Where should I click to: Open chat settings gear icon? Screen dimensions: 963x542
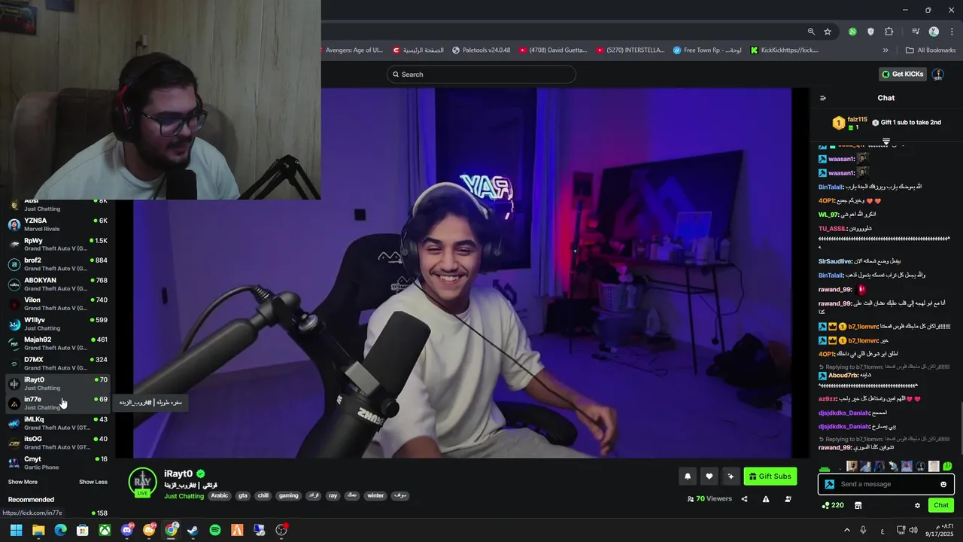click(x=917, y=505)
